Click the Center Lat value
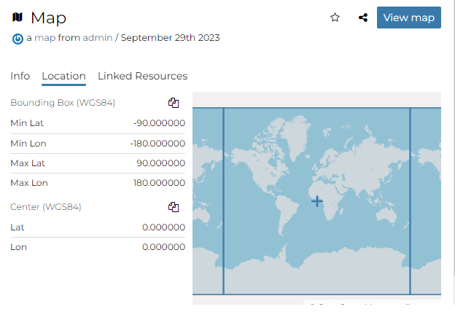The width and height of the screenshot is (455, 312). pos(163,227)
